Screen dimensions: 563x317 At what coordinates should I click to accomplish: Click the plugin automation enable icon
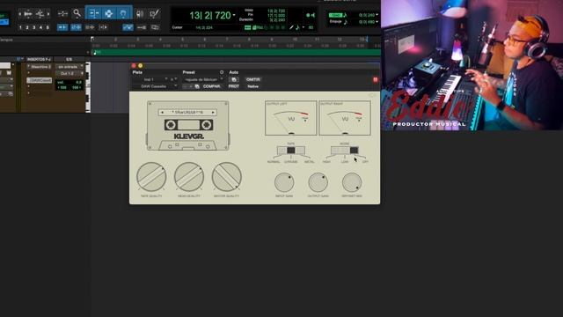tap(234, 79)
